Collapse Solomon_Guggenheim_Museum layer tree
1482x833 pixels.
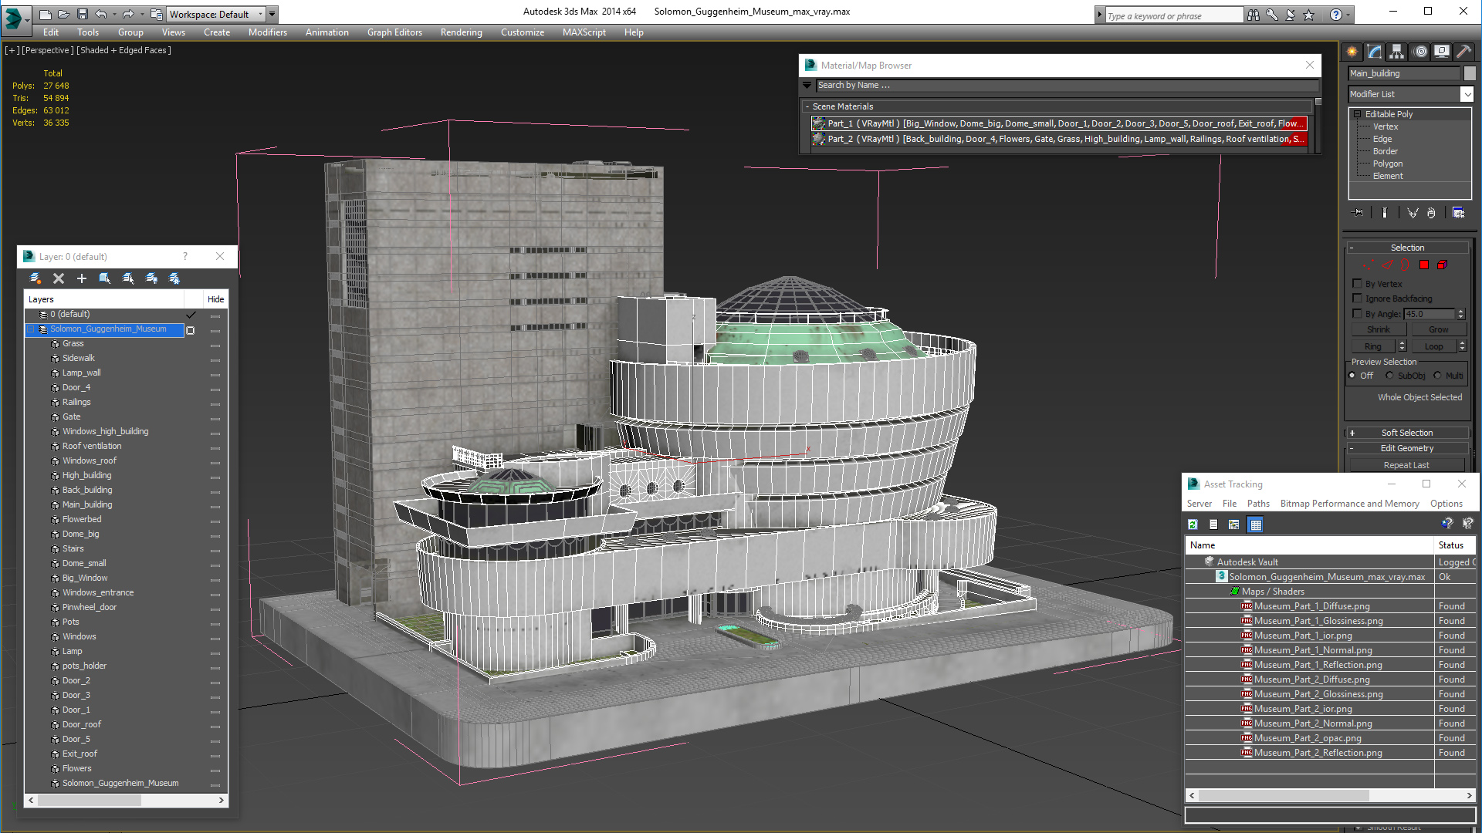pos(32,329)
